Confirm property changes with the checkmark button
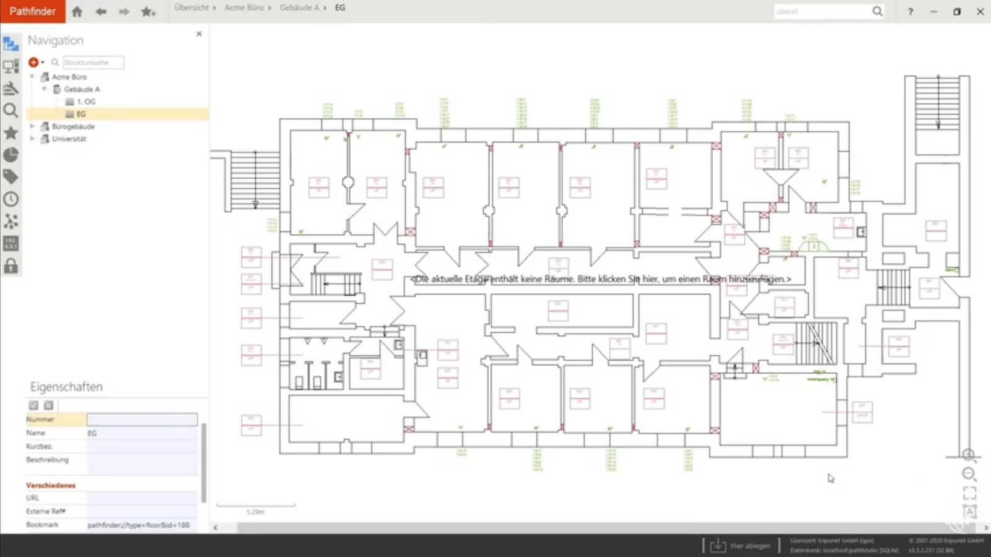The height and width of the screenshot is (557, 991). (33, 405)
